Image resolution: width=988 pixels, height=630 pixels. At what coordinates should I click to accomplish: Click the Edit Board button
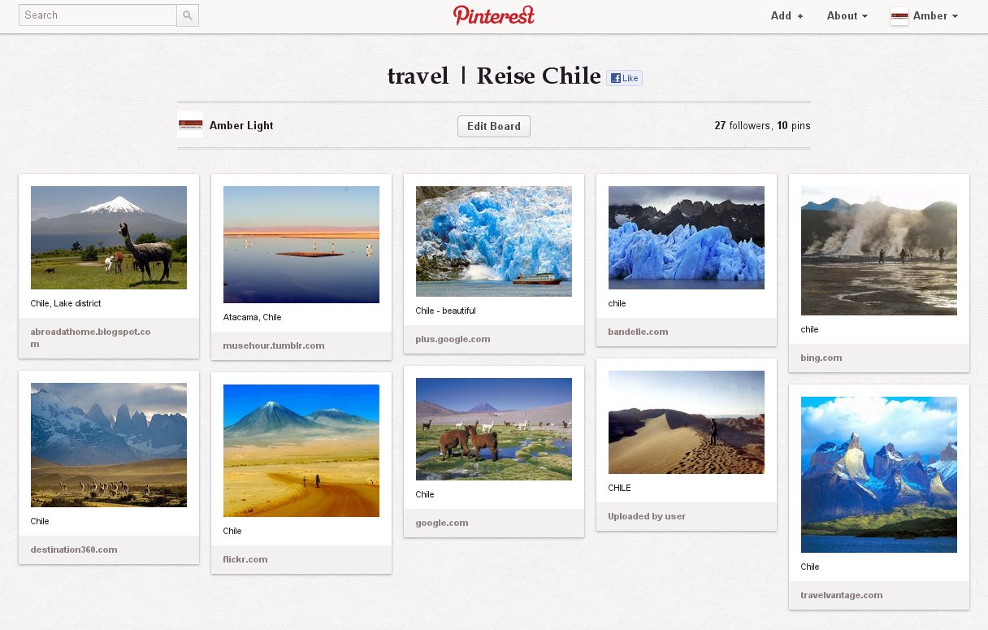coord(494,126)
